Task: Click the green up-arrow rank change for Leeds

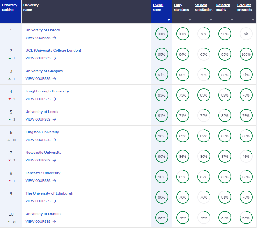Action: (x=10, y=119)
